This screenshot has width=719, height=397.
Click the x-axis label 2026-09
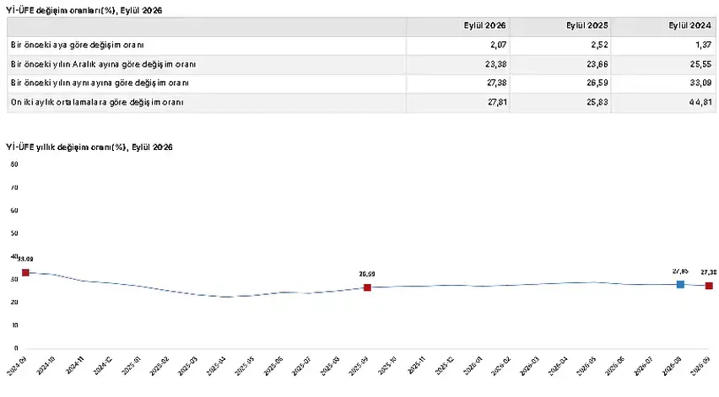click(700, 367)
